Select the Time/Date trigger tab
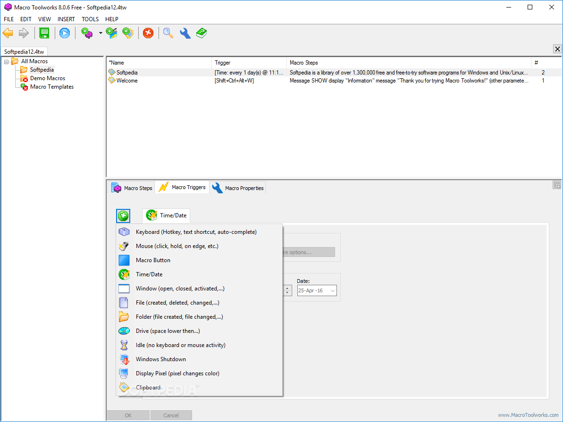Viewport: 563px width, 422px height. click(166, 215)
